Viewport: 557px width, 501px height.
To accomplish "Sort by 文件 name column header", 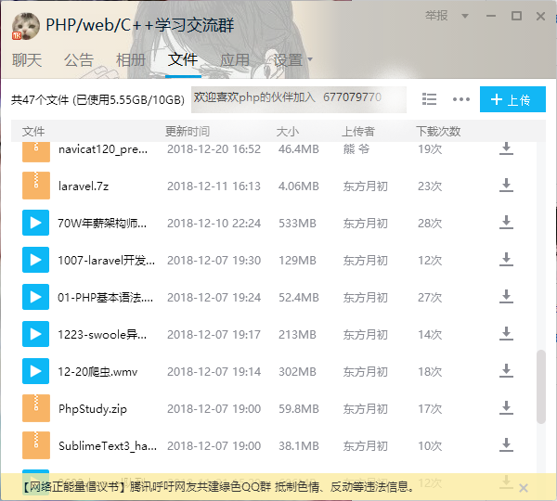I will tap(33, 132).
